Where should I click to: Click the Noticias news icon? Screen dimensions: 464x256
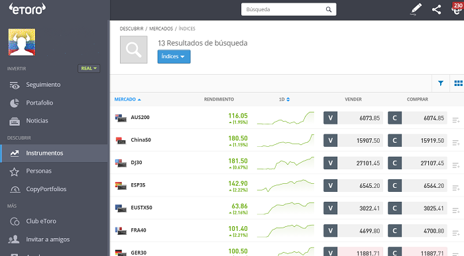[x=14, y=121]
